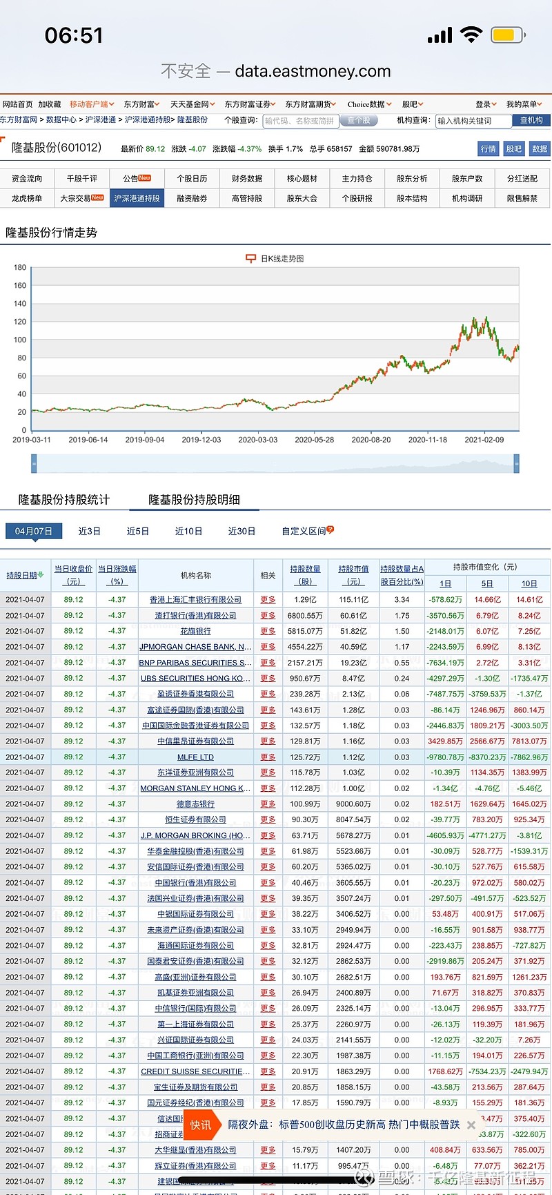Select 近5日 period filter

point(138,531)
